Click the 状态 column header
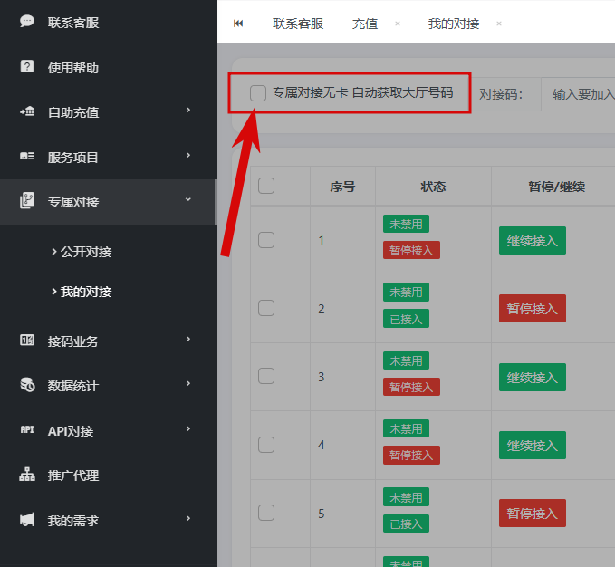The height and width of the screenshot is (567, 615). [x=433, y=187]
